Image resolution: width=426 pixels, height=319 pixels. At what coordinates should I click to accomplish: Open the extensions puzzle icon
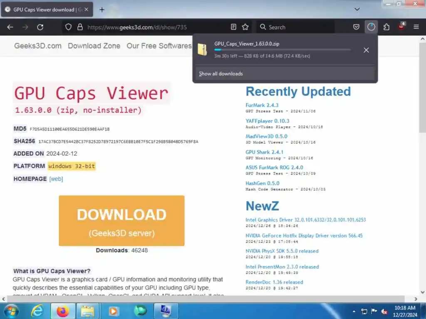386,27
